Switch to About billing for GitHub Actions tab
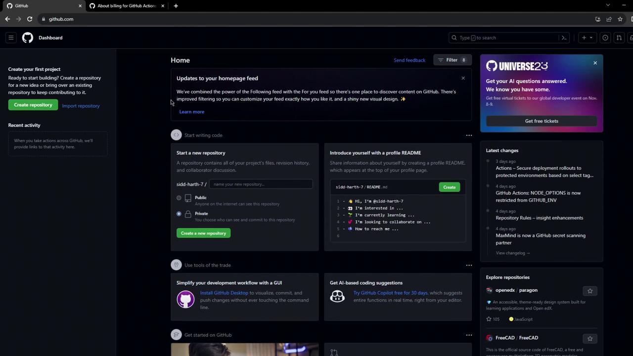The image size is (633, 356). 127,6
